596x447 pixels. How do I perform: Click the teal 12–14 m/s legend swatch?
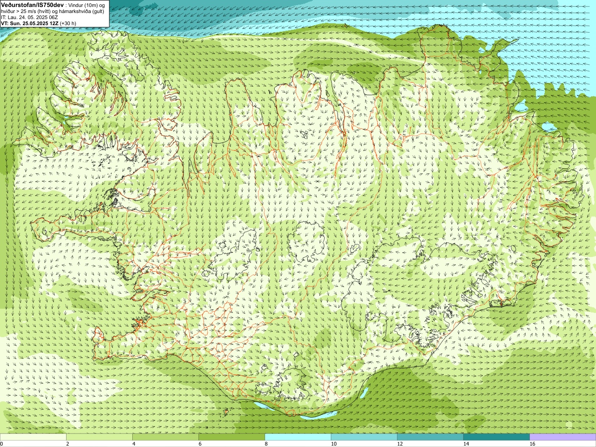tap(430, 437)
